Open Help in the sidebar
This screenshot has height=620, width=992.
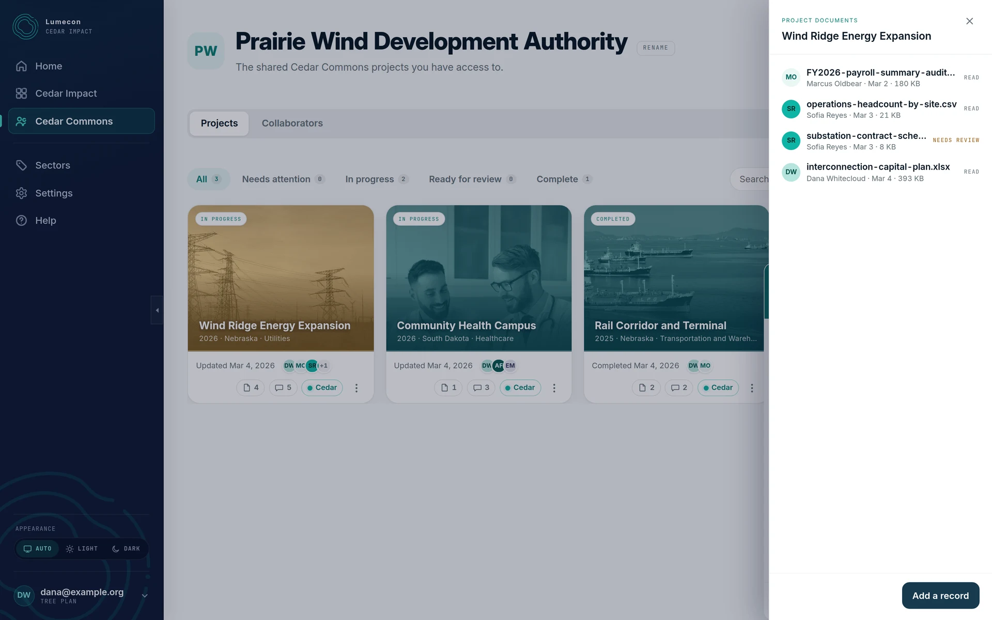click(81, 221)
